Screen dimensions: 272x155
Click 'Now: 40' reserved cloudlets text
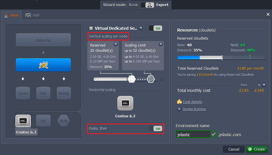184,45
